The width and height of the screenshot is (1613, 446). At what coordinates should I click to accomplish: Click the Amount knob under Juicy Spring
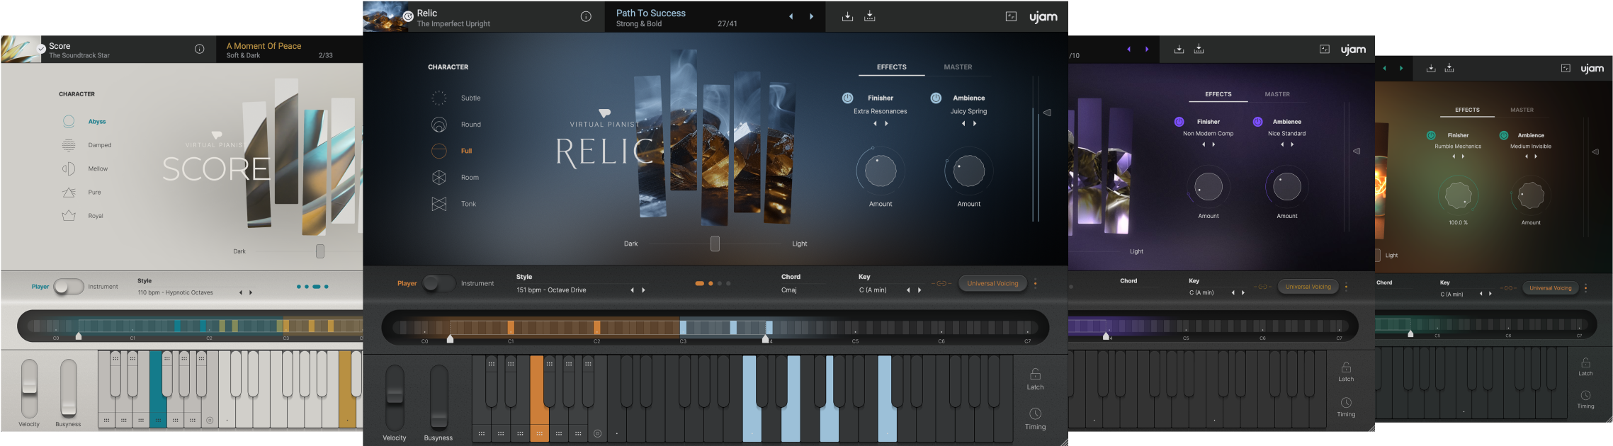coord(968,171)
